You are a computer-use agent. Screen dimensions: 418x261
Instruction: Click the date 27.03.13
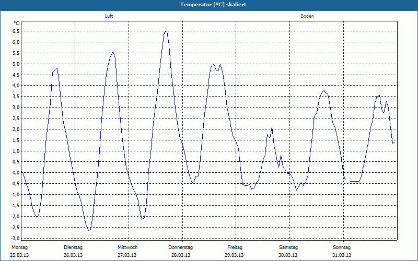click(x=127, y=255)
